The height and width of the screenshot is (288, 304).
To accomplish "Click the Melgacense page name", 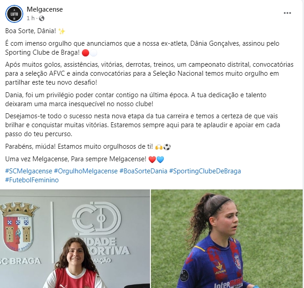I will coord(45,9).
